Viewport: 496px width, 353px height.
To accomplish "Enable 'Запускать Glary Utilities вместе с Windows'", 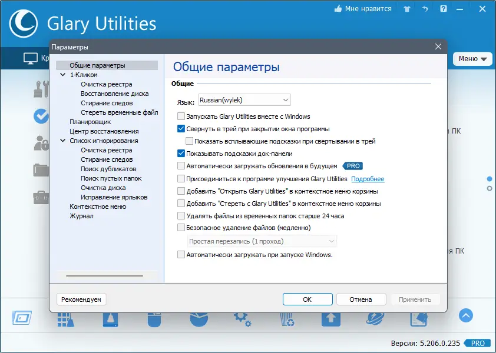I will coord(181,116).
